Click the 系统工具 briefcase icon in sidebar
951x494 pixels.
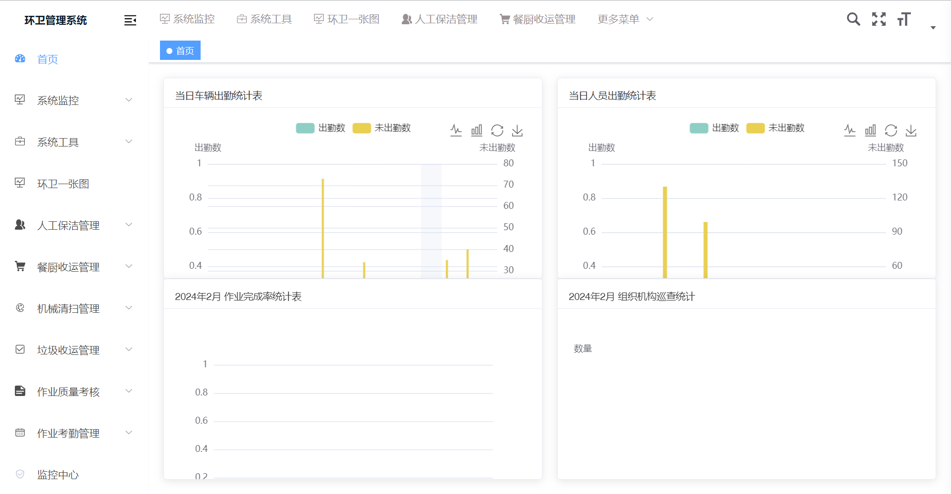coord(20,142)
